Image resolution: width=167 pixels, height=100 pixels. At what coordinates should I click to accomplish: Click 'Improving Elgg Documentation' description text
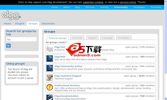[x=70, y=99]
